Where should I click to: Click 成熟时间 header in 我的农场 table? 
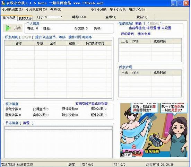pos(162,41)
